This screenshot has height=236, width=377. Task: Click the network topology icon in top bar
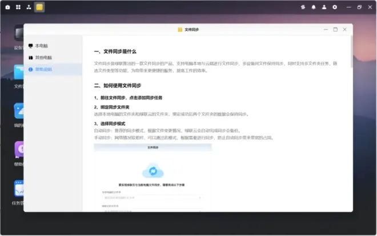[29, 7]
